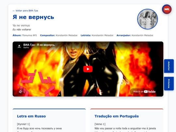
Task: Click Letrista Konstantin Meladze value
Action: pyautogui.click(x=102, y=35)
